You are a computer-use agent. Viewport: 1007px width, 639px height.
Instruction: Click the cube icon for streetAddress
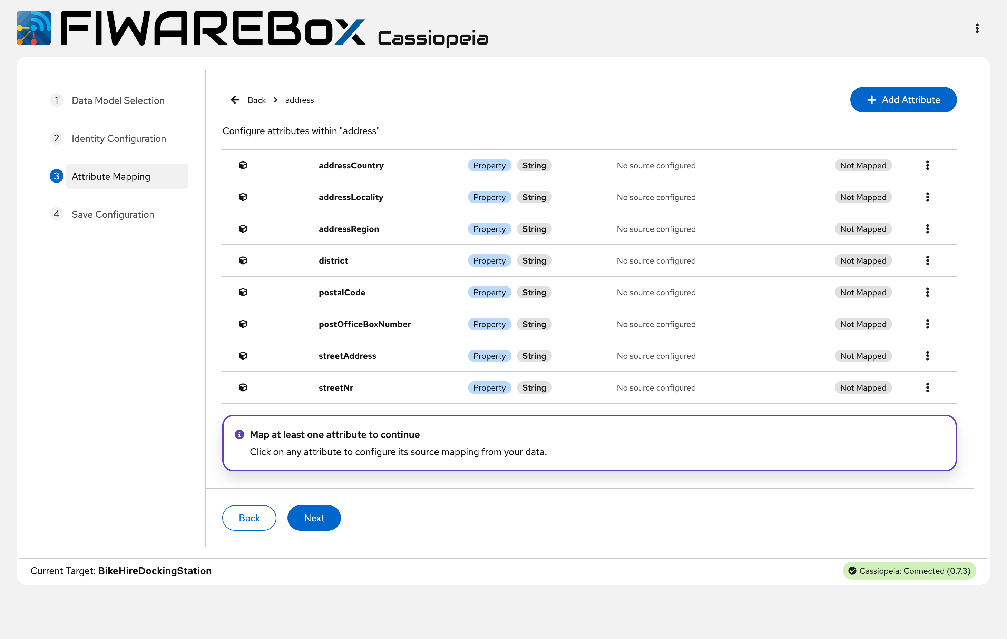[x=243, y=356]
